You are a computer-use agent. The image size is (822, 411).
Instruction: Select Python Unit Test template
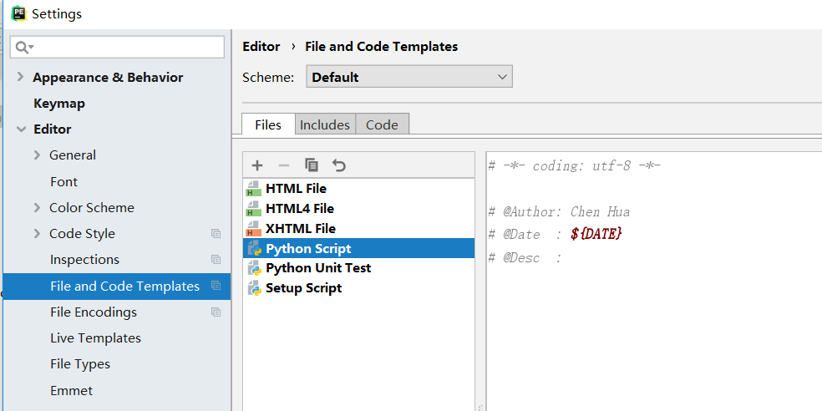[317, 268]
